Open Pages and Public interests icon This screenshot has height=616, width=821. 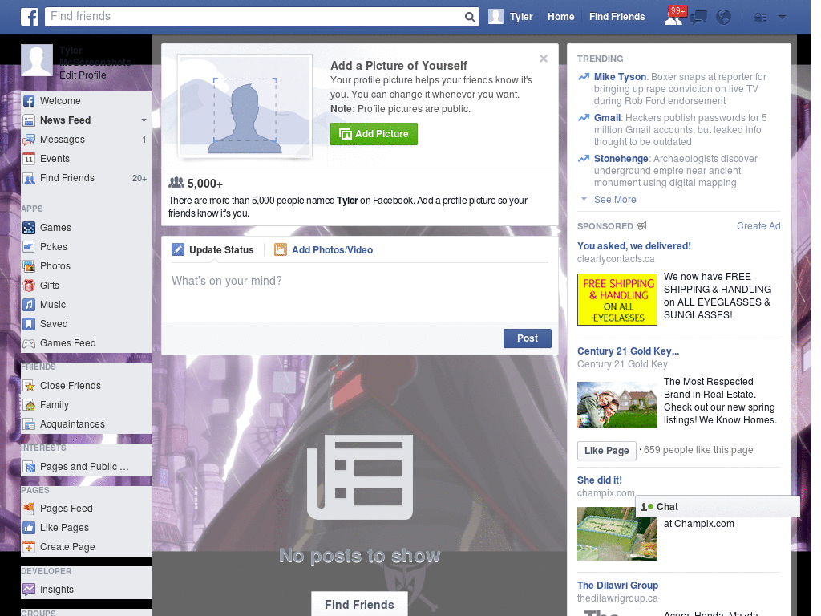pos(29,467)
